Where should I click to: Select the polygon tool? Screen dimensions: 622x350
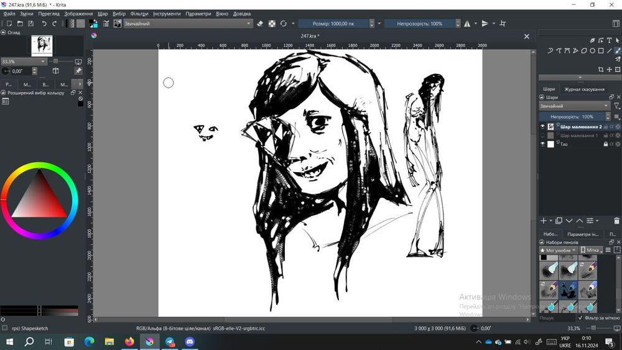[x=584, y=51]
